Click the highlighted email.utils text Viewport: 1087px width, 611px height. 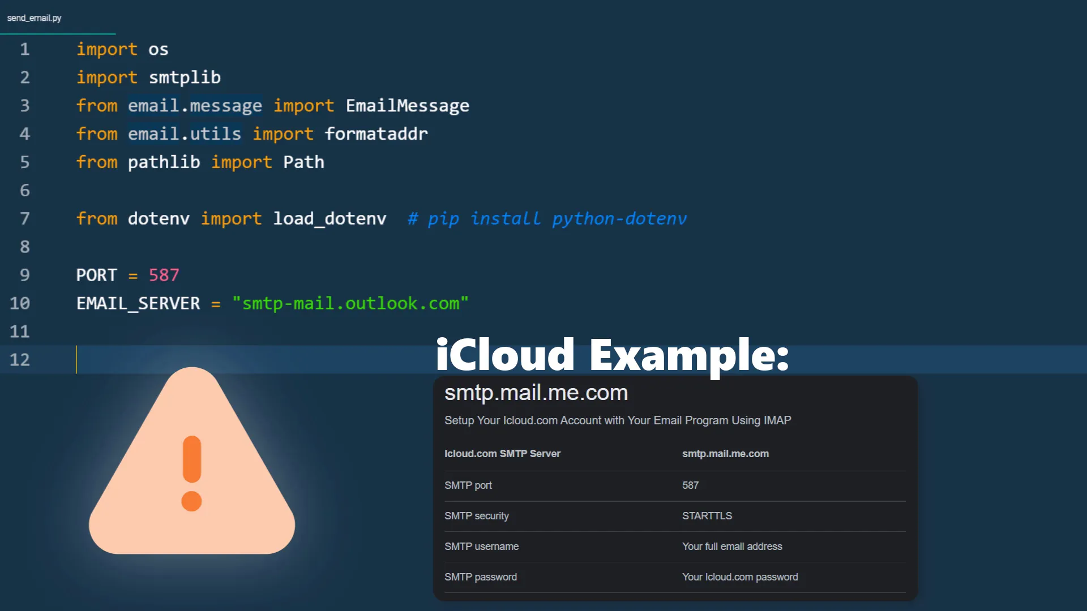185,134
